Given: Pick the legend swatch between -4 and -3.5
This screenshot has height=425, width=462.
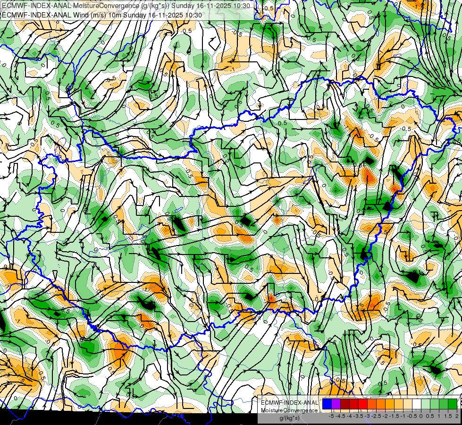Looking at the screenshot, I should [x=354, y=404].
